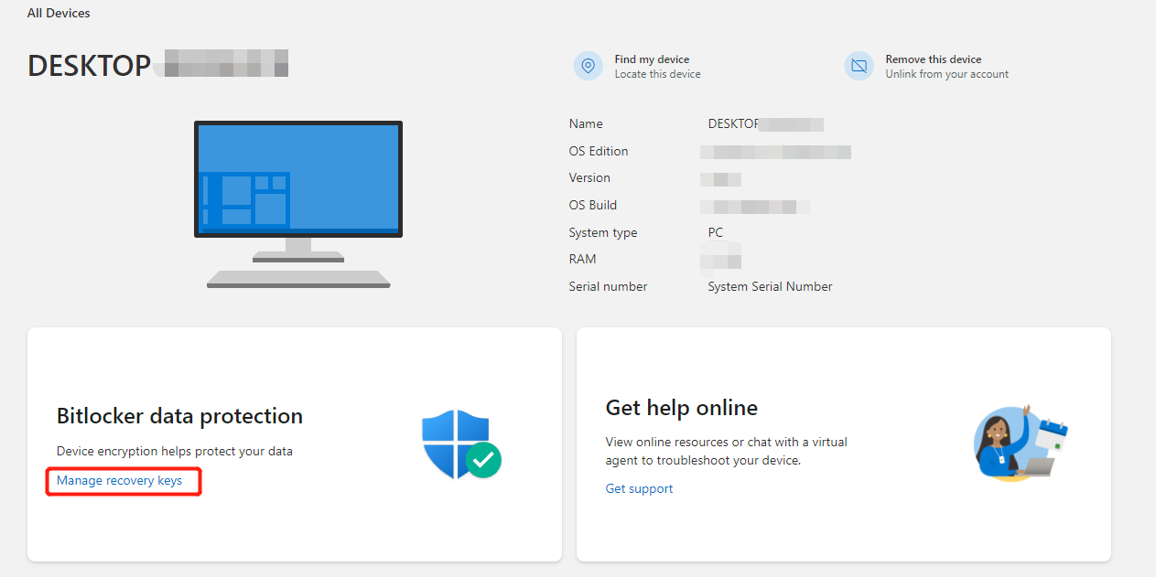Select Get support
The width and height of the screenshot is (1156, 577).
639,488
